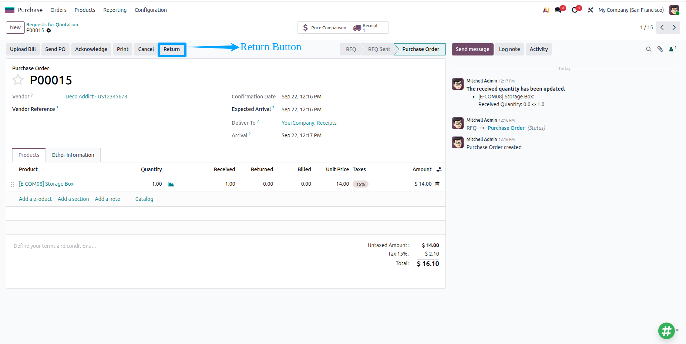The width and height of the screenshot is (686, 344).
Task: Click the Acknowledge button
Action: point(91,49)
